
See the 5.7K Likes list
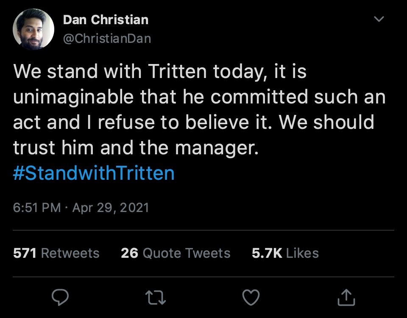click(285, 253)
